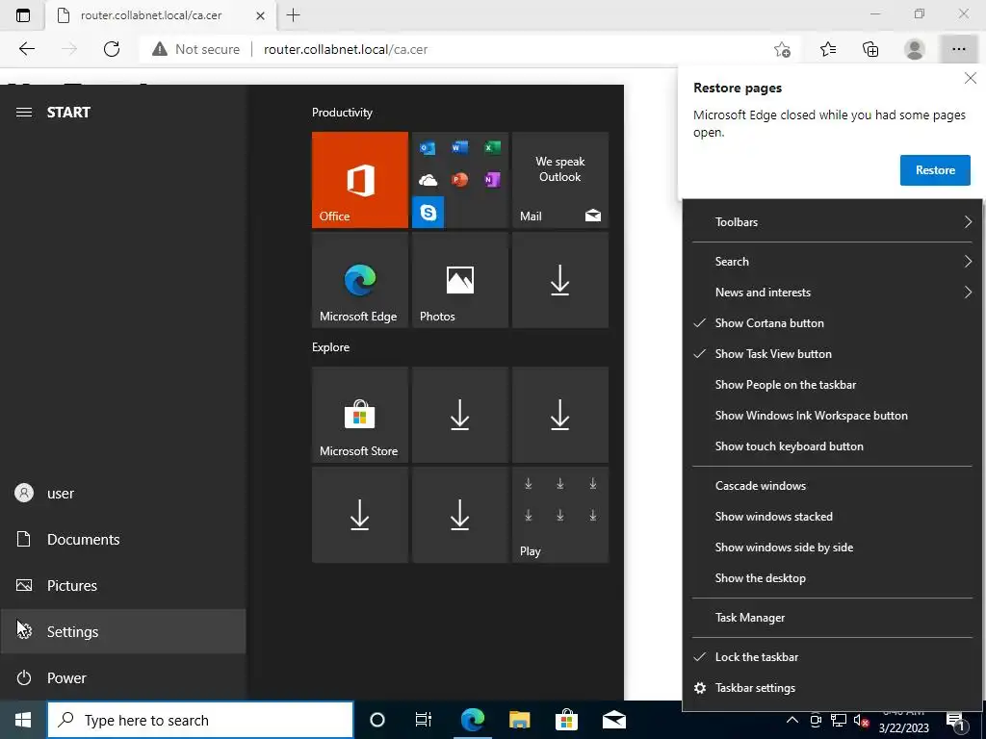Enable Show touch keyboard button
Image resolution: width=986 pixels, height=739 pixels.
[x=833, y=446]
